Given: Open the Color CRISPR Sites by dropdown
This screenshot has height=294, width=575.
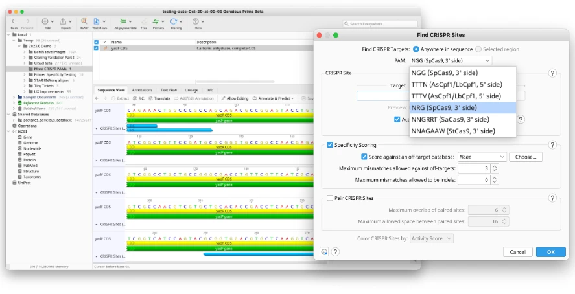Looking at the screenshot, I should point(432,238).
